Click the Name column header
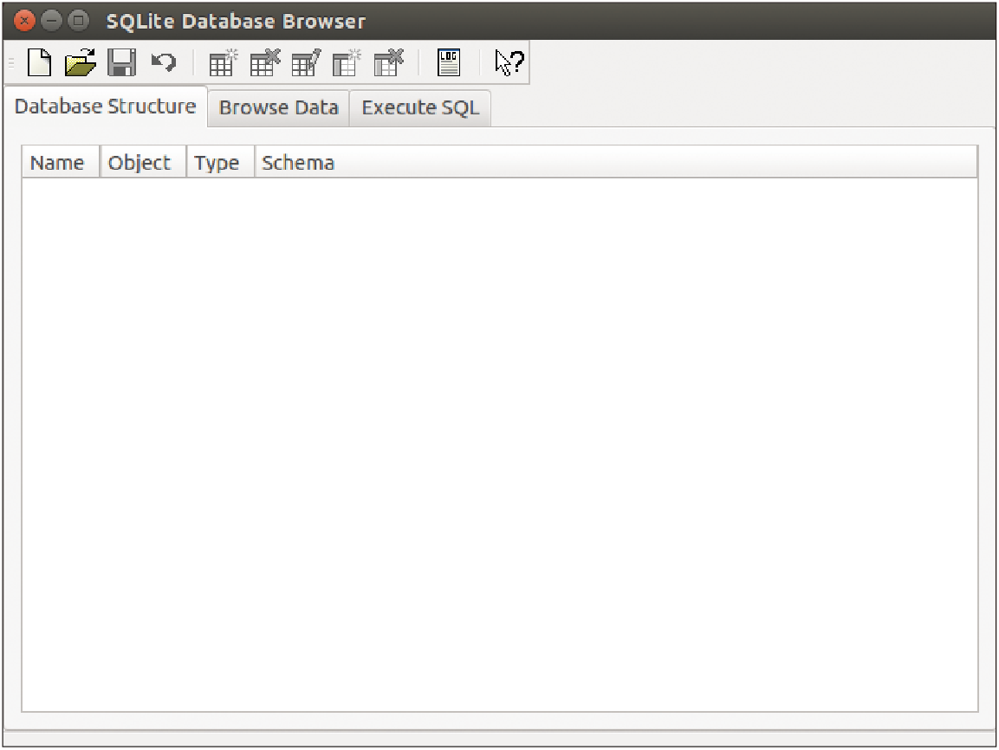The image size is (999, 750). pyautogui.click(x=61, y=162)
